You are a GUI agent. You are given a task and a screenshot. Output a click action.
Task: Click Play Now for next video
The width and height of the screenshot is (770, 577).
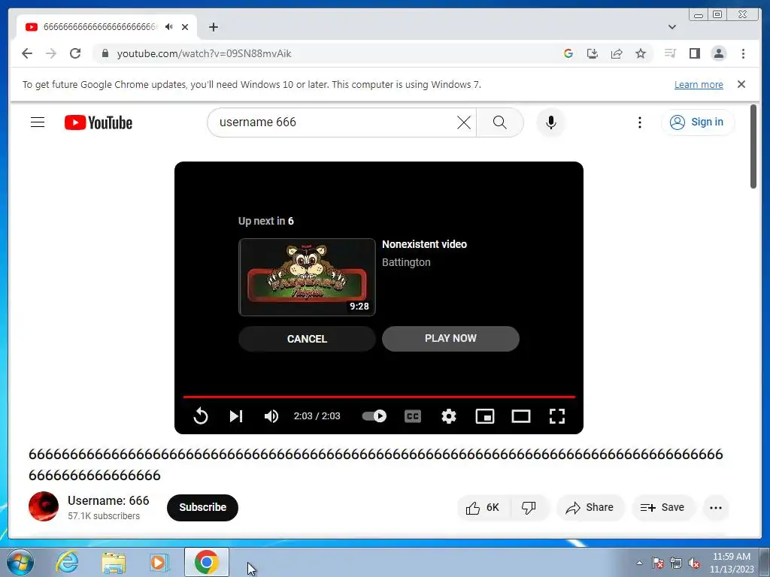(x=450, y=339)
